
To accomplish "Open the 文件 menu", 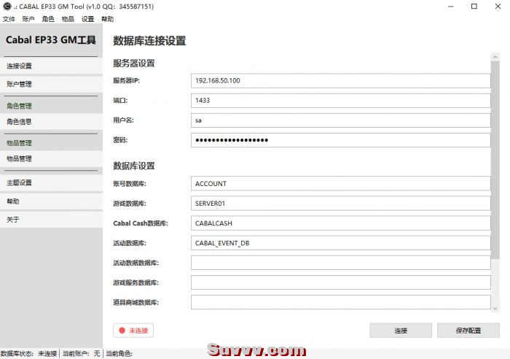I will click(x=9, y=19).
